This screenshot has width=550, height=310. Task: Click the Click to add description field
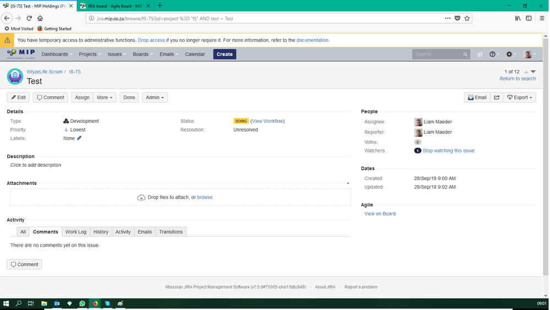36,165
